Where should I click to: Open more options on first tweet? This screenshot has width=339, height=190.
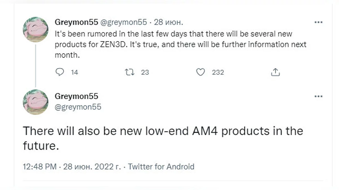tap(318, 22)
